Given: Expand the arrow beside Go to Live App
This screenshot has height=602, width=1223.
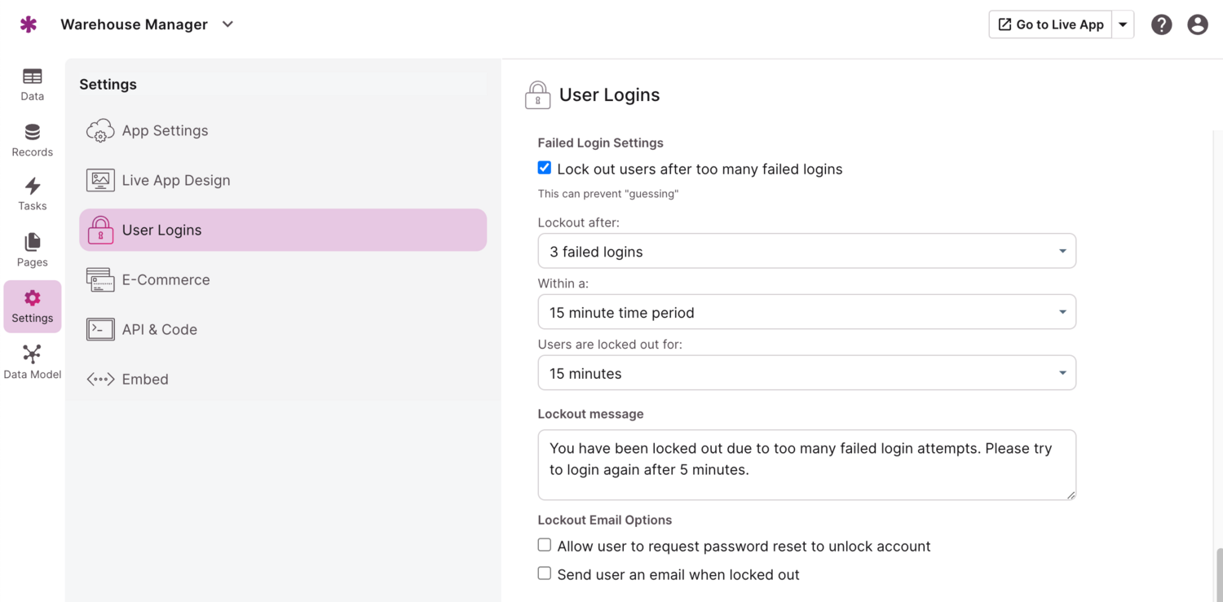Looking at the screenshot, I should point(1123,24).
